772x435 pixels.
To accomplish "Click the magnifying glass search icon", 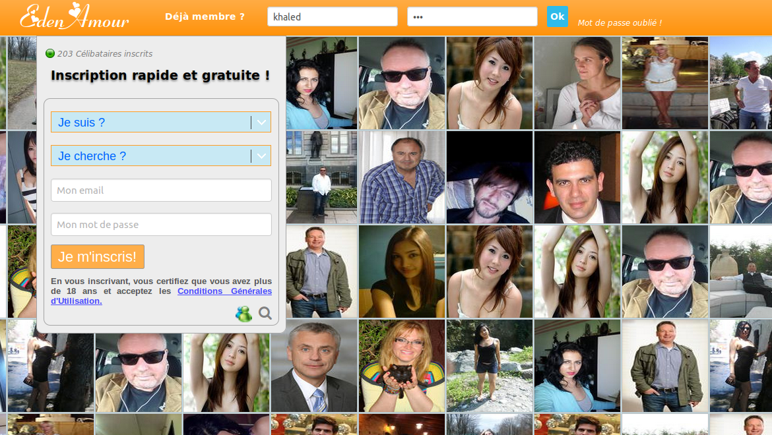I will (265, 313).
